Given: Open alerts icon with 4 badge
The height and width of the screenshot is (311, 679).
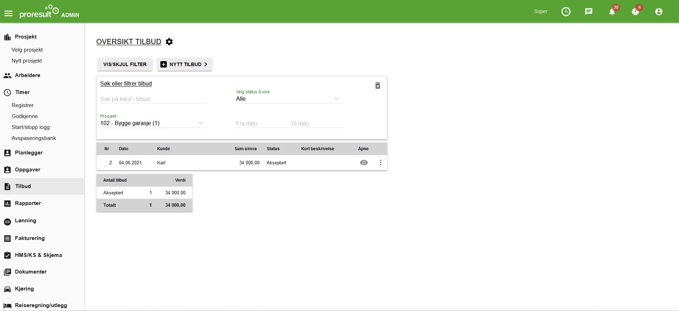Looking at the screenshot, I should [635, 12].
